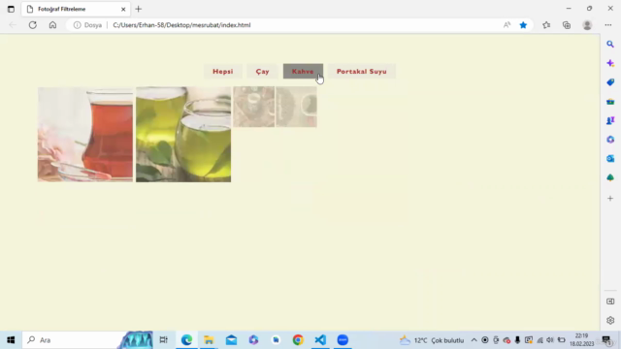
Task: Open Tools briefcase sidebar icon
Action: coord(610,102)
